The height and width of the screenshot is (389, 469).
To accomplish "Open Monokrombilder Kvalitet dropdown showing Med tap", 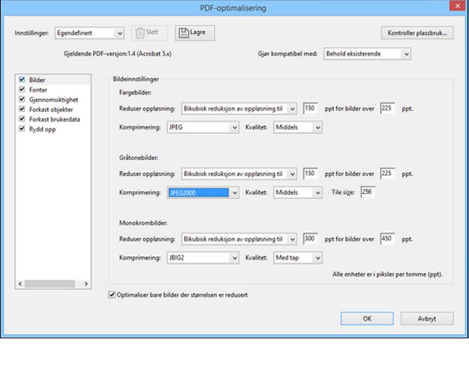I will [297, 257].
